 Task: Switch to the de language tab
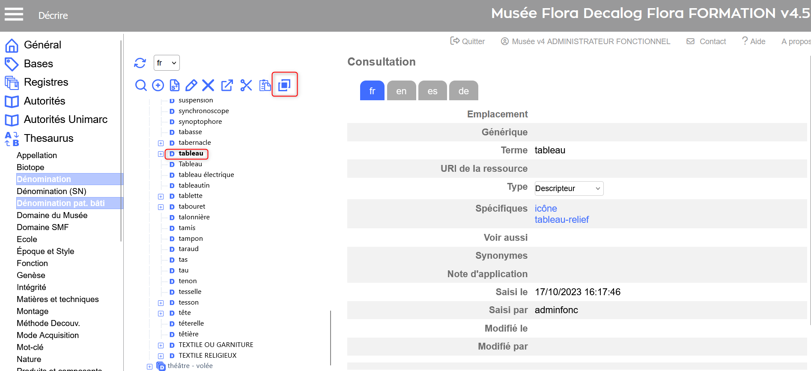463,91
